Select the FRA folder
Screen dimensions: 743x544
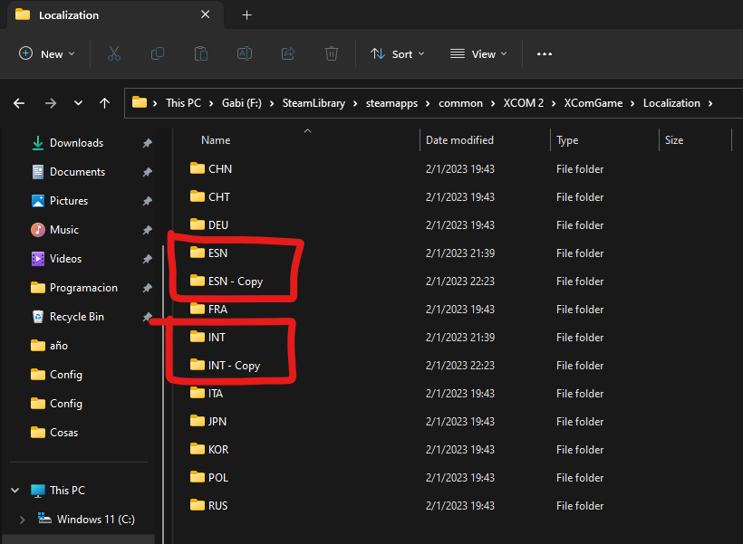point(217,310)
